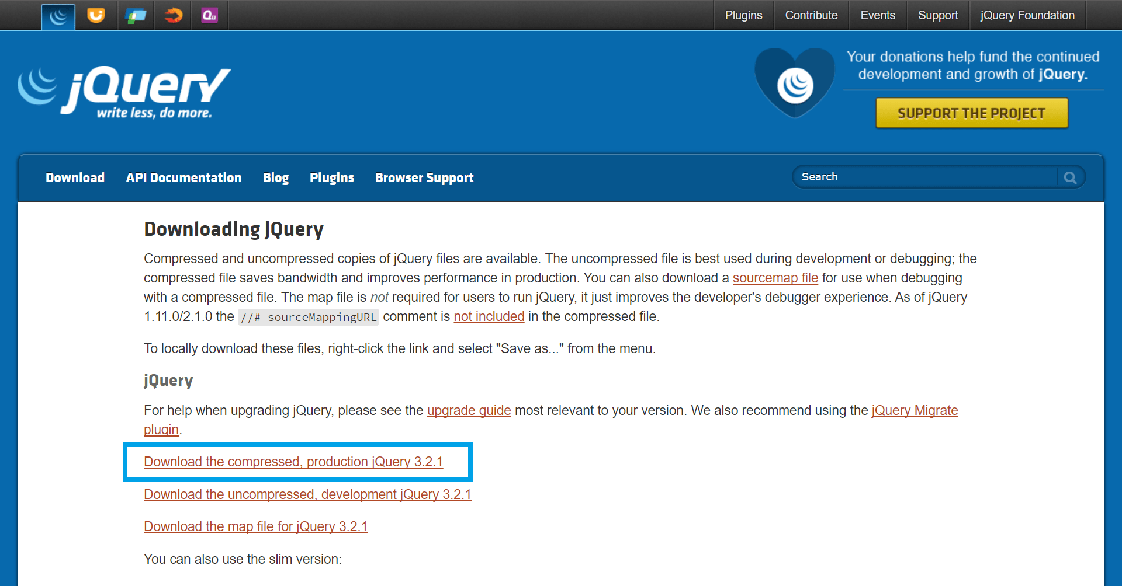This screenshot has width=1122, height=586.
Task: Open the jQuery Migrate plugin link
Action: [x=915, y=410]
